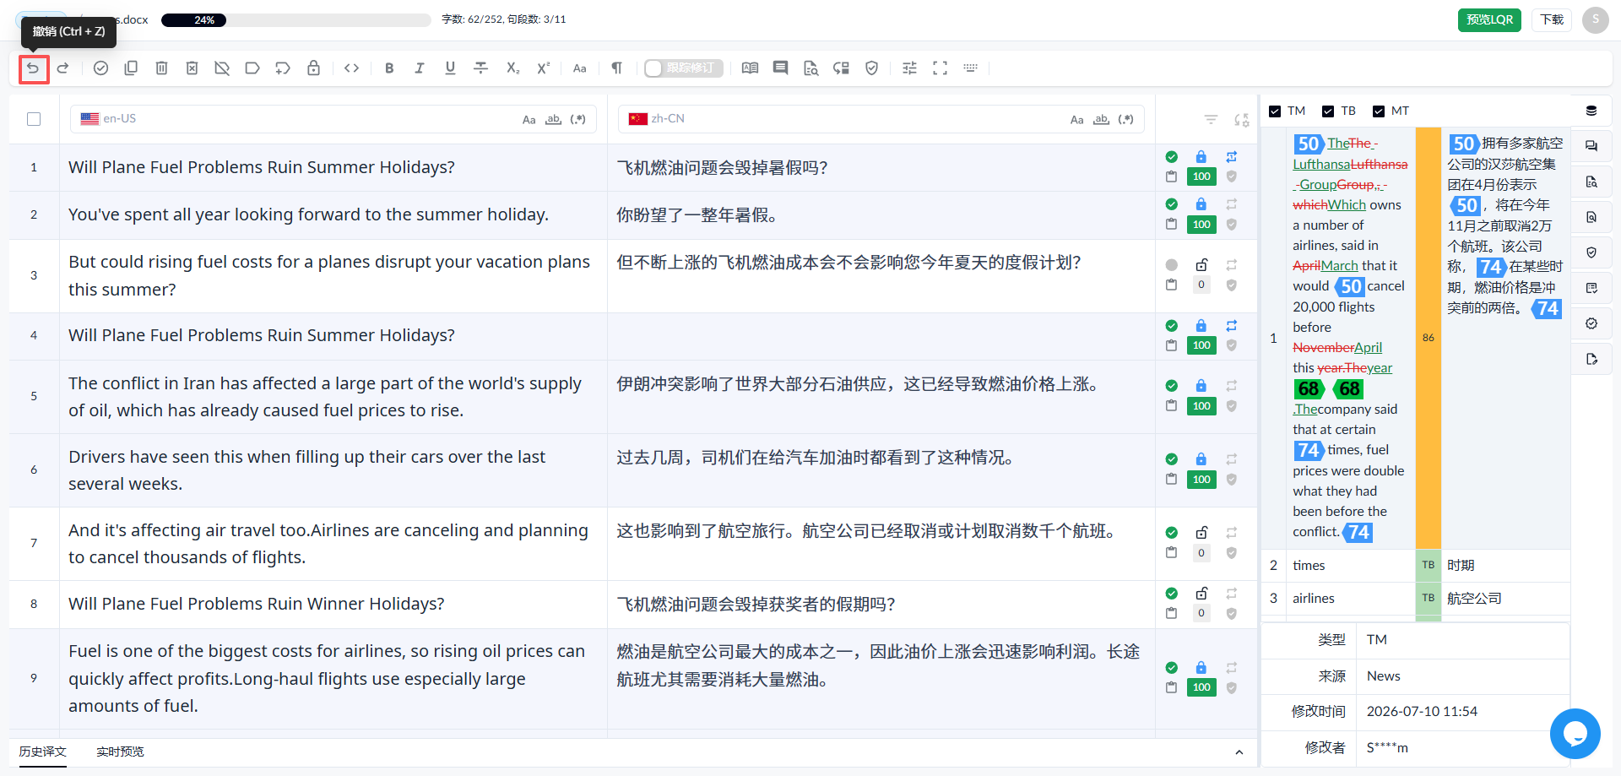Click the redo arrow icon
1621x776 pixels.
pyautogui.click(x=63, y=68)
